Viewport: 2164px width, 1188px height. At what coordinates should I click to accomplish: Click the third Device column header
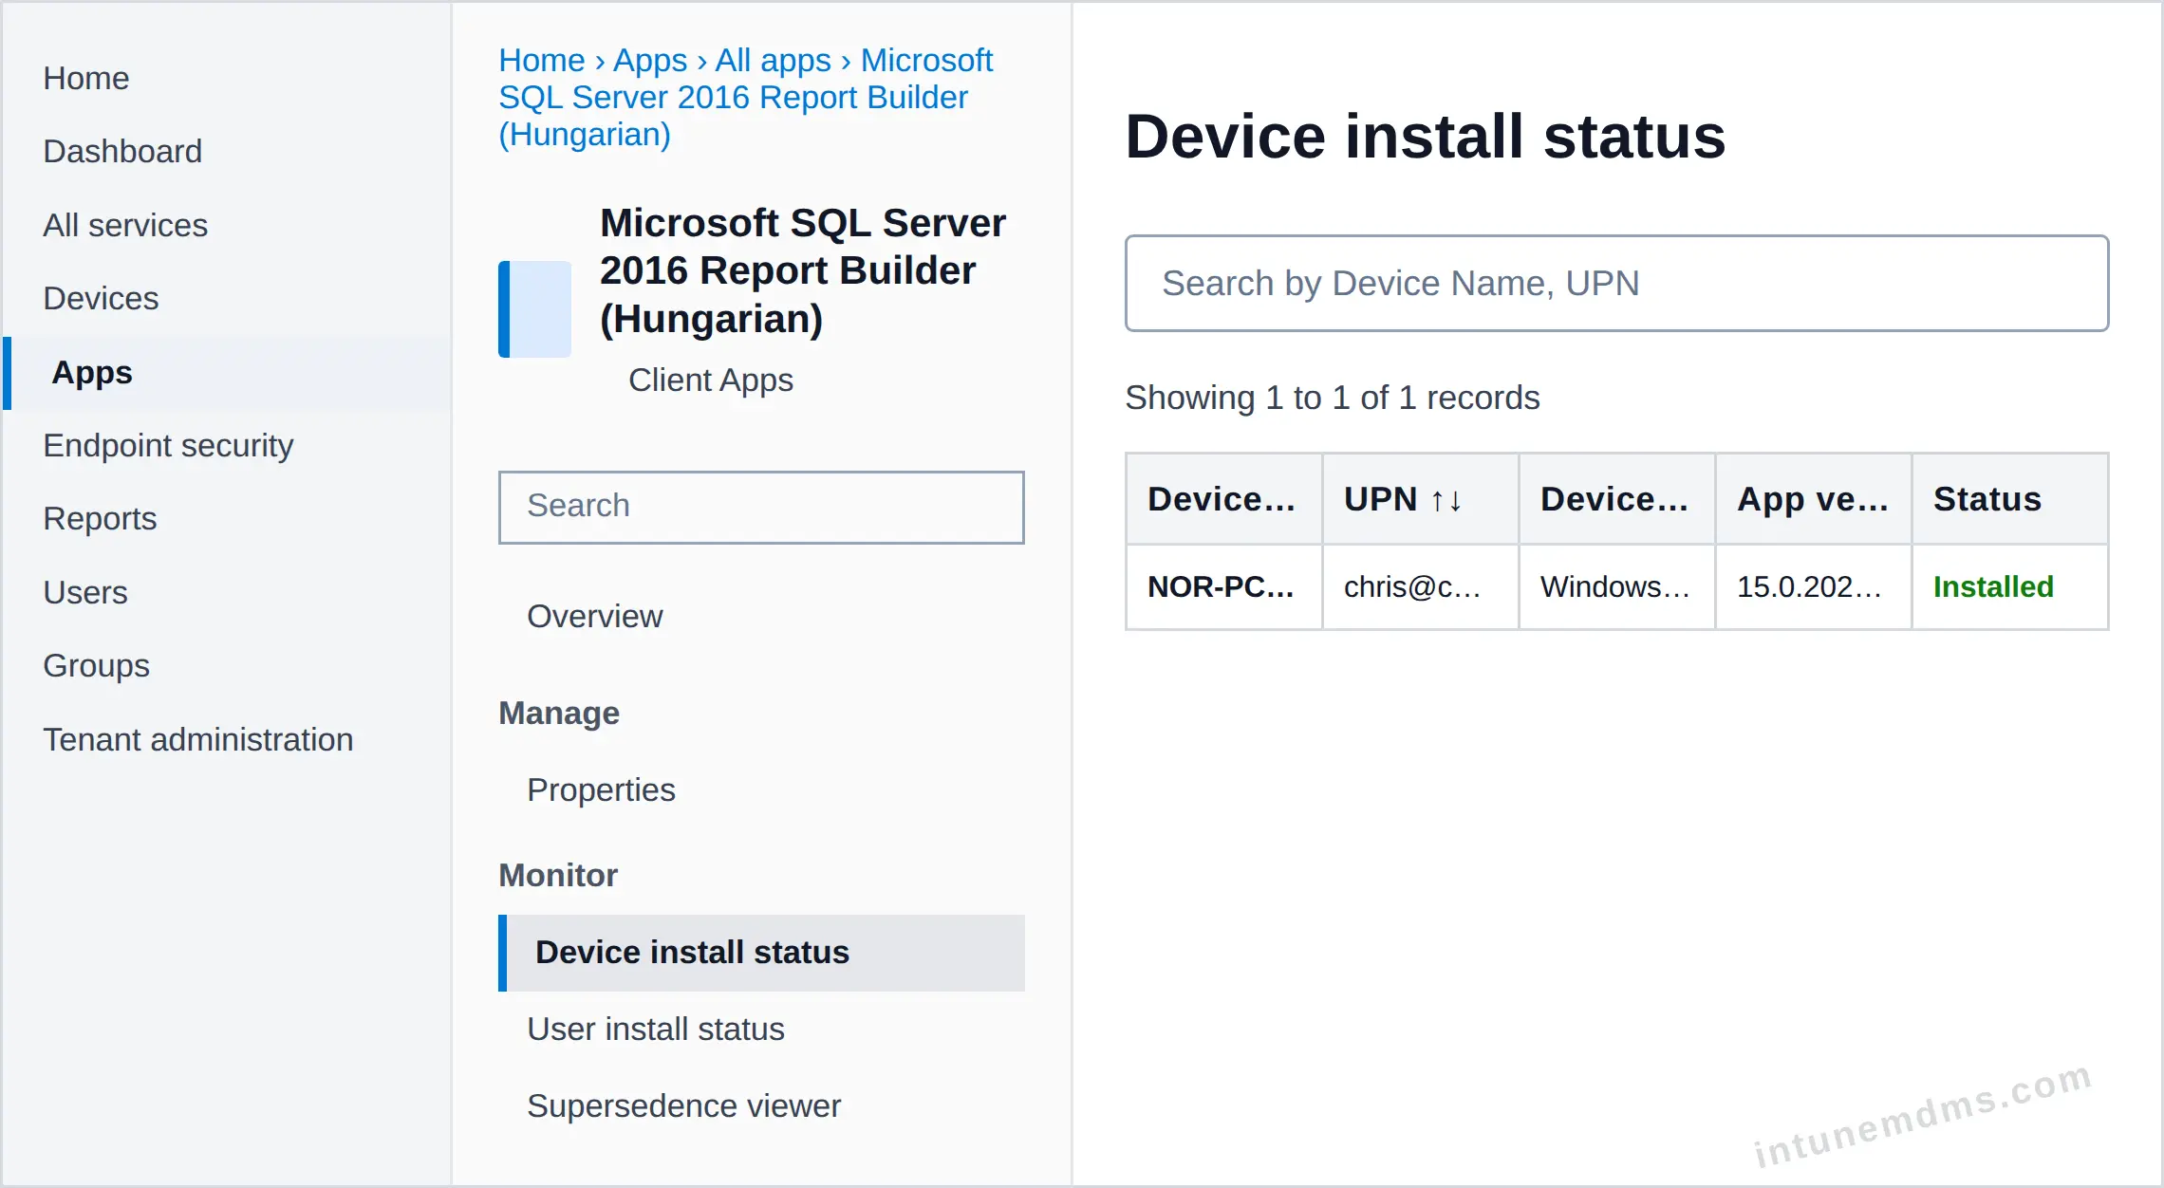1616,499
